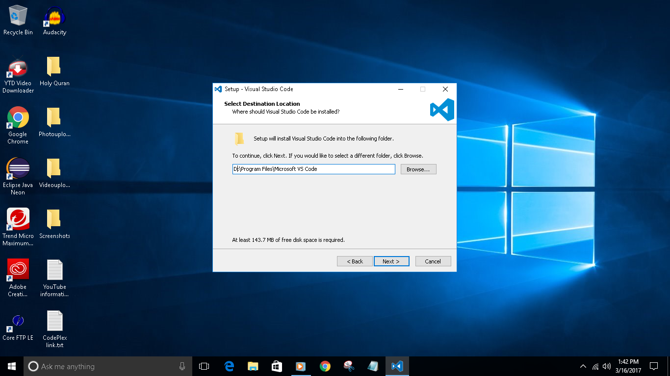
Task: Select the Eclipse Java Neon shortcut
Action: click(18, 177)
